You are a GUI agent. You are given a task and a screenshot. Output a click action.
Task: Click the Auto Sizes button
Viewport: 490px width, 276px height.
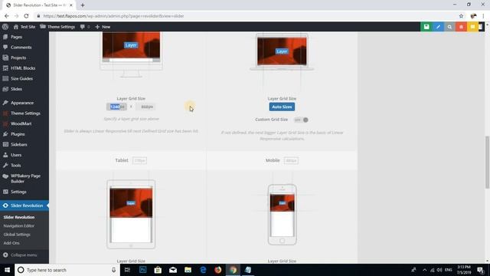(282, 107)
